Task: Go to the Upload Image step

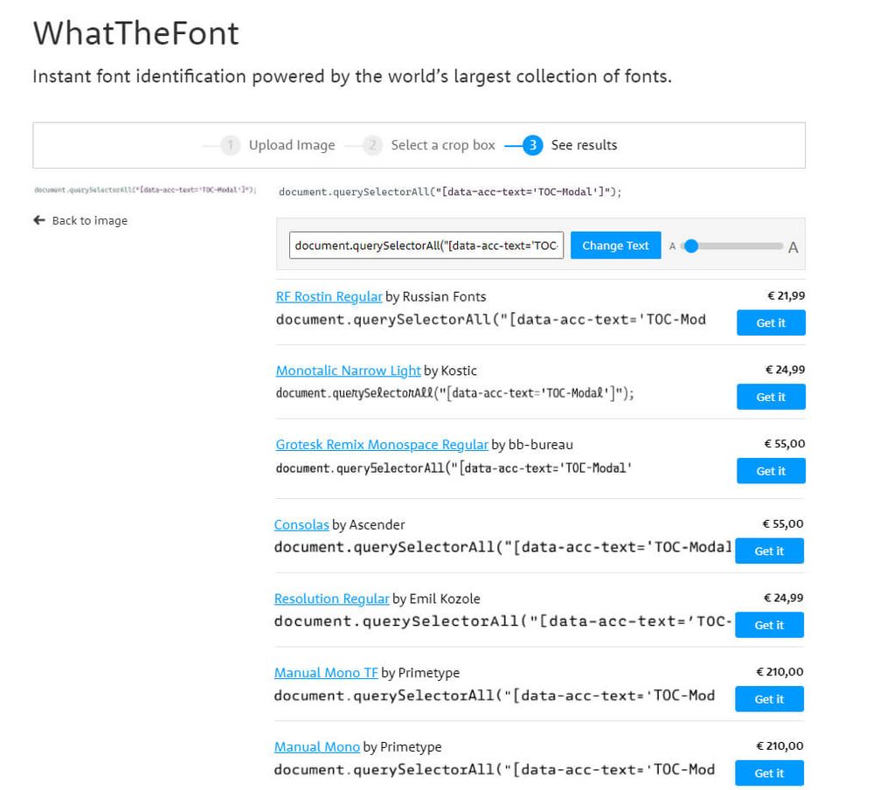Action: (x=291, y=145)
